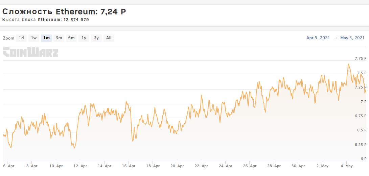Screen dimensions: 369x176
Task: Click the 6 P axis label
Action: tap(363, 159)
